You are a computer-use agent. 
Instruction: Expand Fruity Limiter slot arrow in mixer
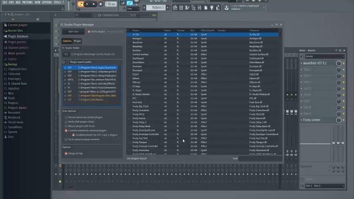301,120
